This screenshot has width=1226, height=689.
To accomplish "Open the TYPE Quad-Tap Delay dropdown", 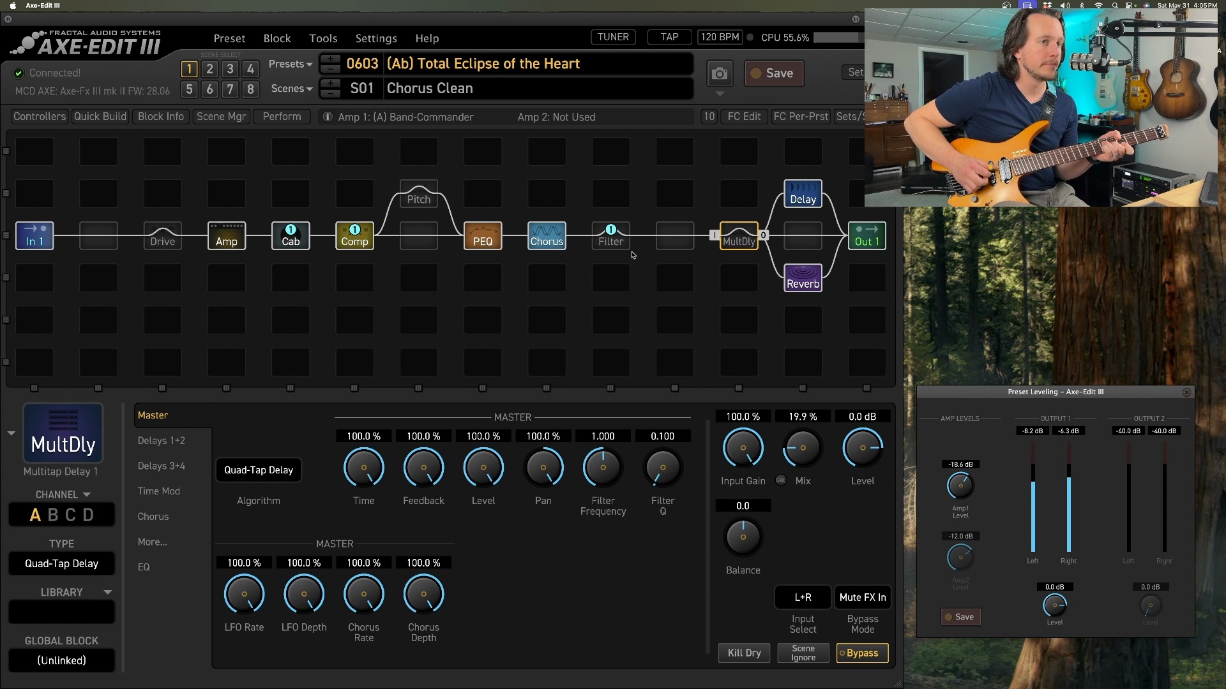I will coord(61,563).
